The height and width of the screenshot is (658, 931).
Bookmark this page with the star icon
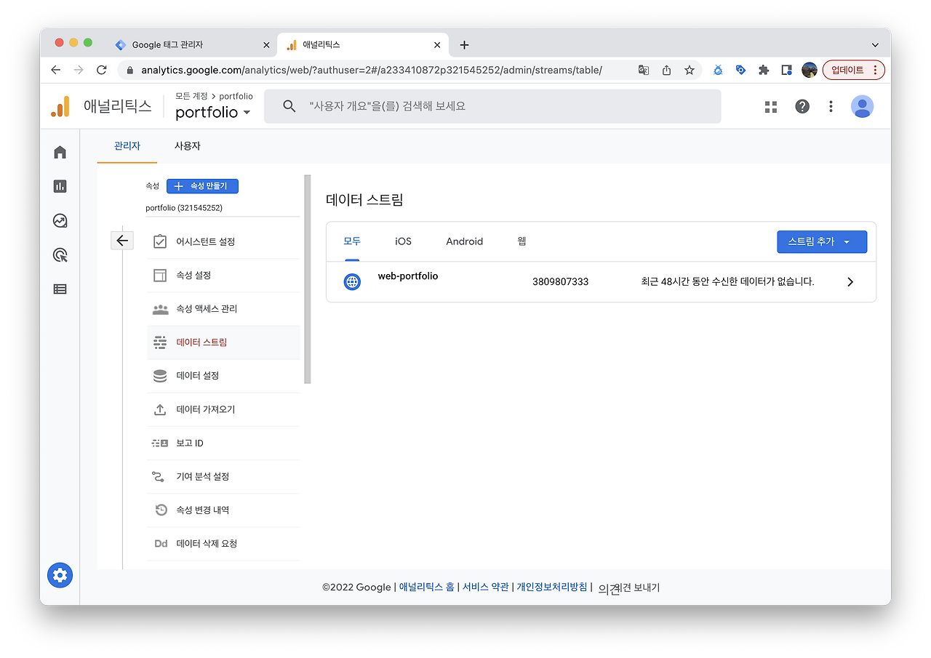pyautogui.click(x=689, y=70)
